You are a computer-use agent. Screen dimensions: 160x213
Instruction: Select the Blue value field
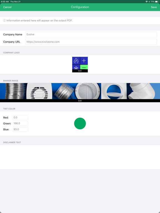[20, 129]
